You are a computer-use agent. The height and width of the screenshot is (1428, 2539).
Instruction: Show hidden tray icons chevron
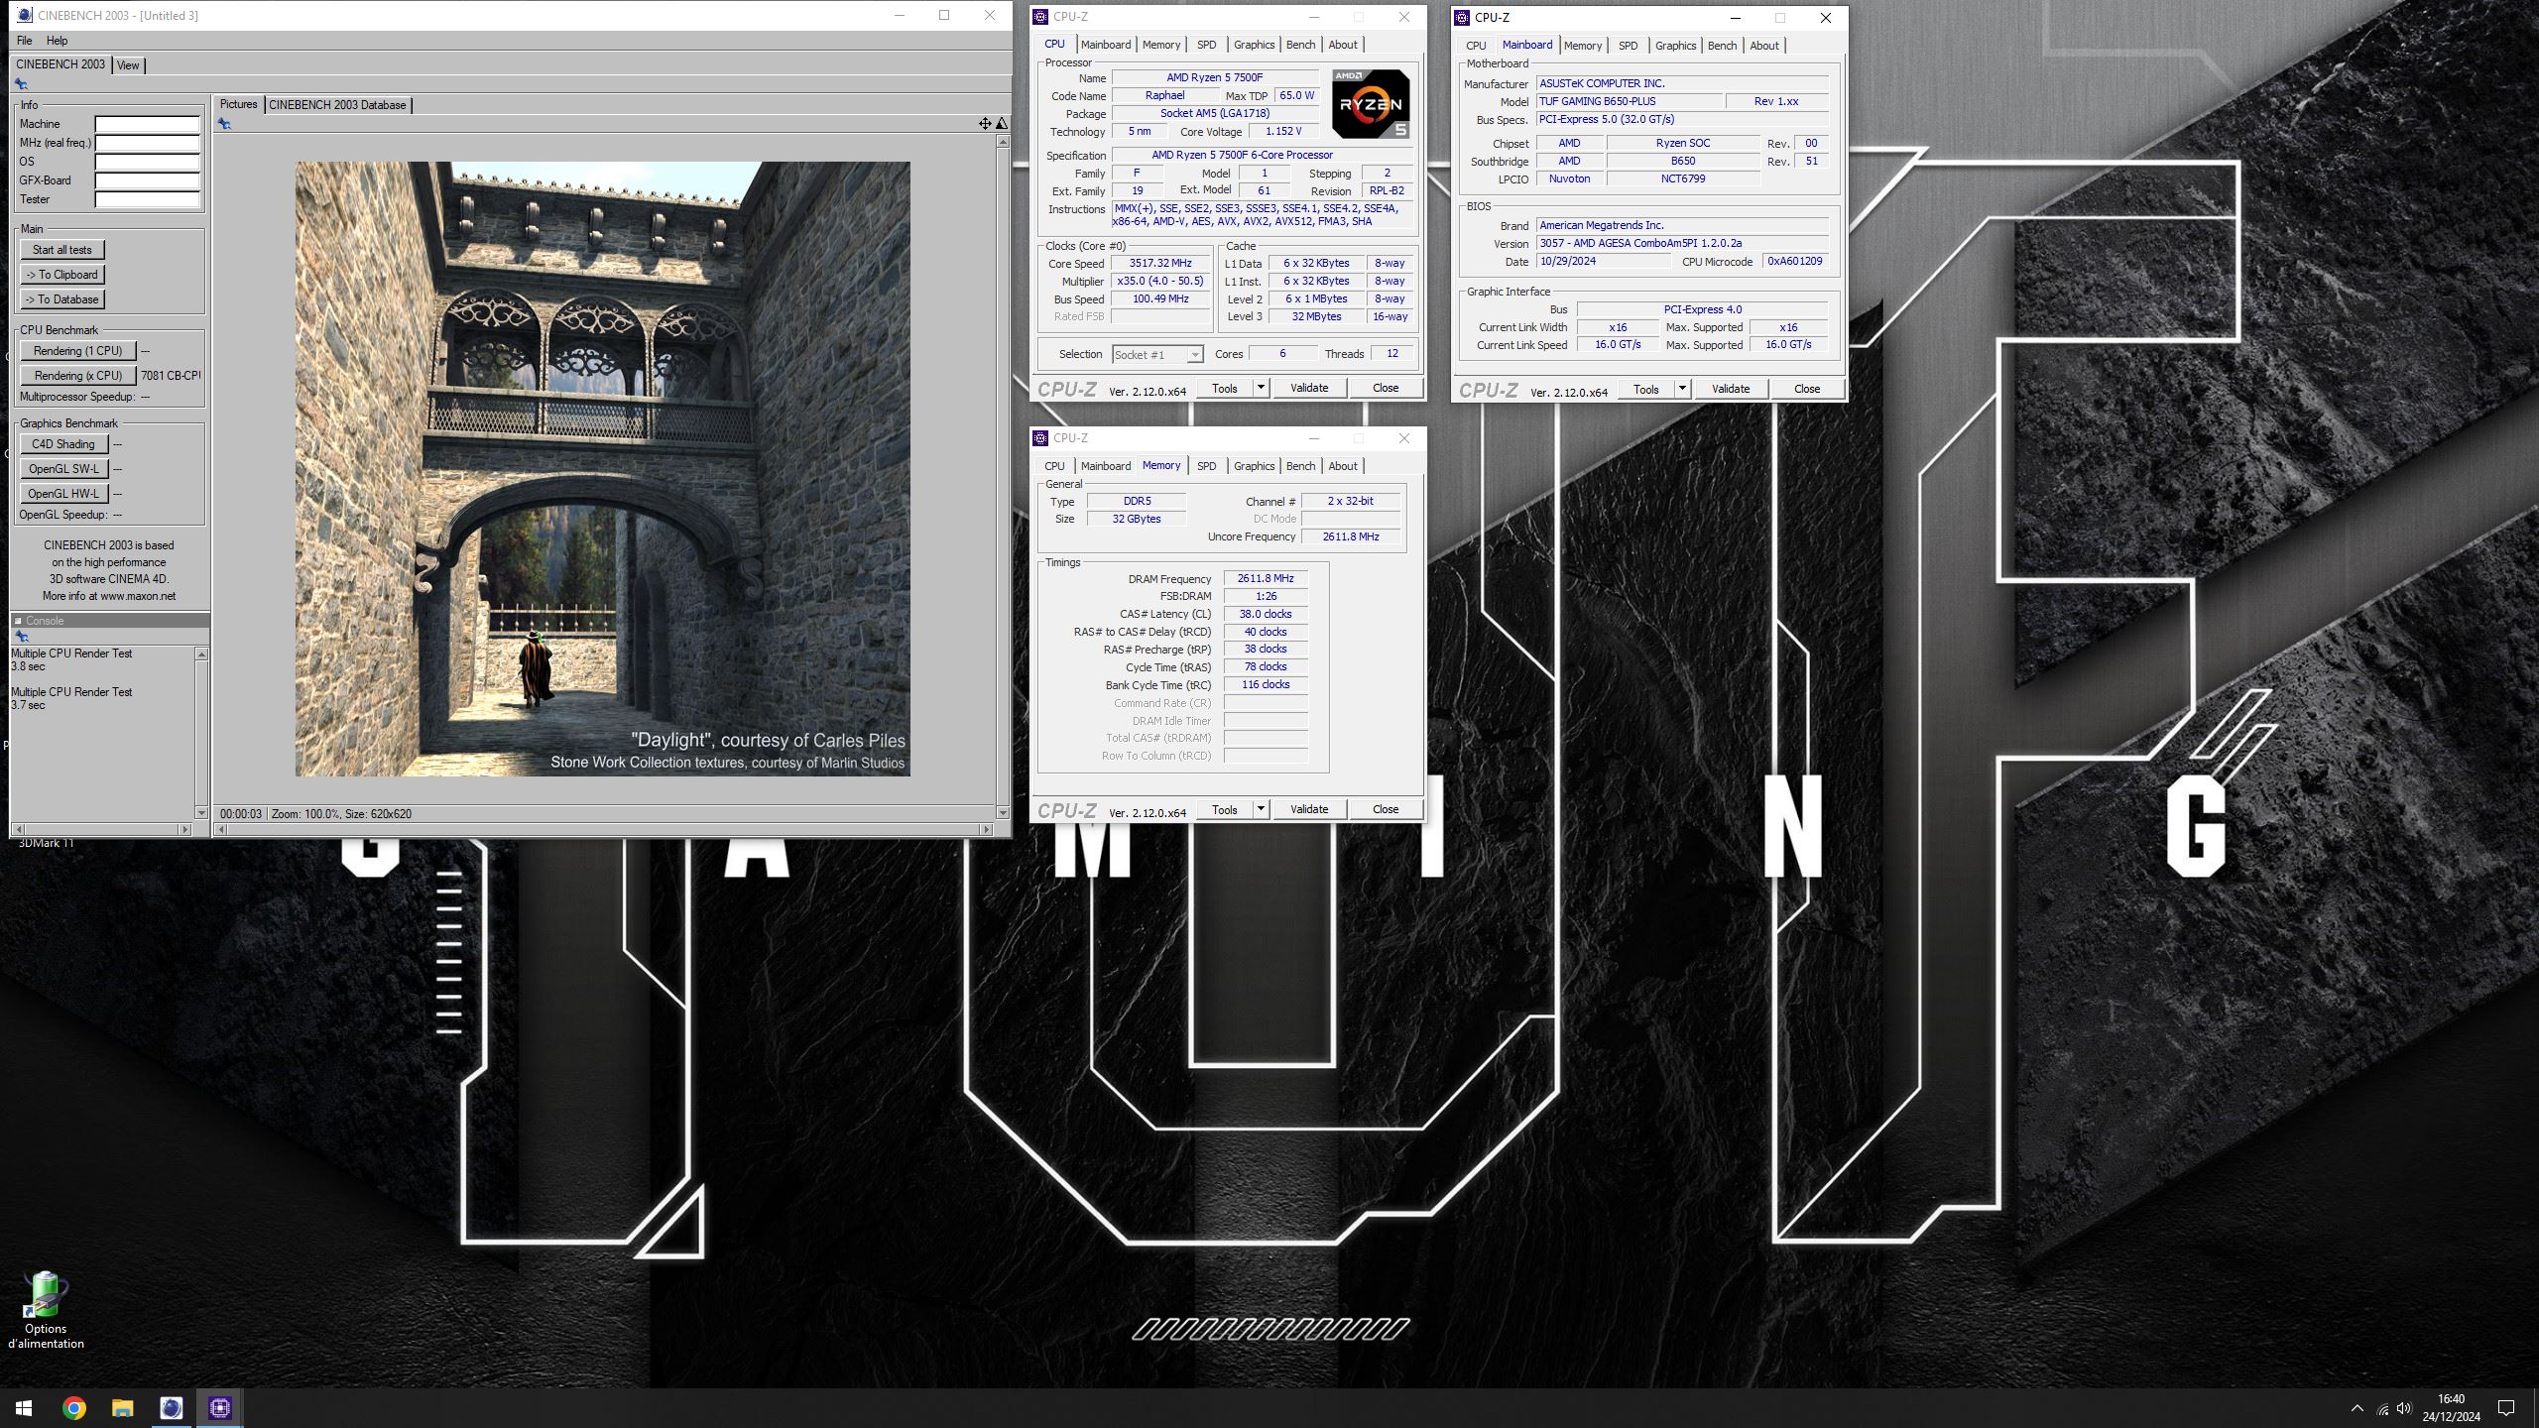point(2357,1408)
